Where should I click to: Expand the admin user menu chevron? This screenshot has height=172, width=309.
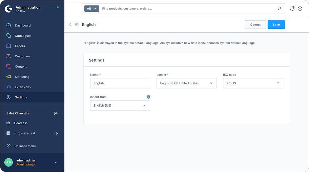tap(56, 162)
